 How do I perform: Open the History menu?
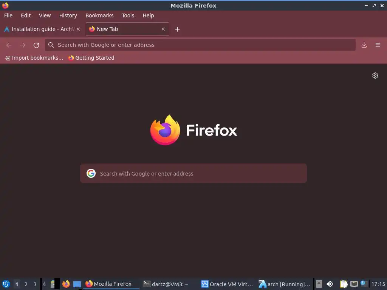pyautogui.click(x=68, y=15)
